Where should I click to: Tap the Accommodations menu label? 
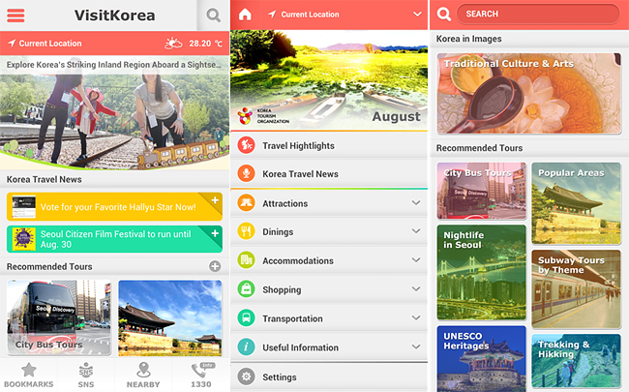298,260
